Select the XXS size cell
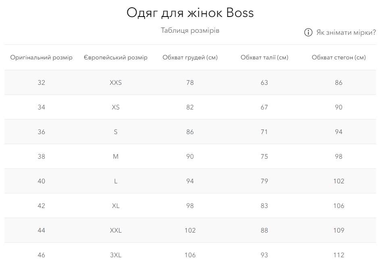This screenshot has width=389, height=275. click(116, 82)
